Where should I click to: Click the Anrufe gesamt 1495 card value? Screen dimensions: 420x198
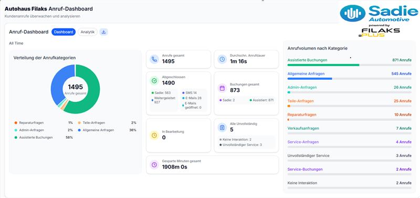tap(168, 61)
